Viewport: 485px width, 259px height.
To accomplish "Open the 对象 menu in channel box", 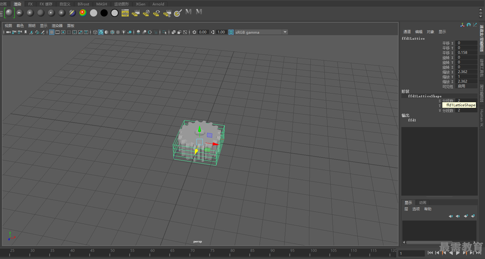I will coord(431,32).
